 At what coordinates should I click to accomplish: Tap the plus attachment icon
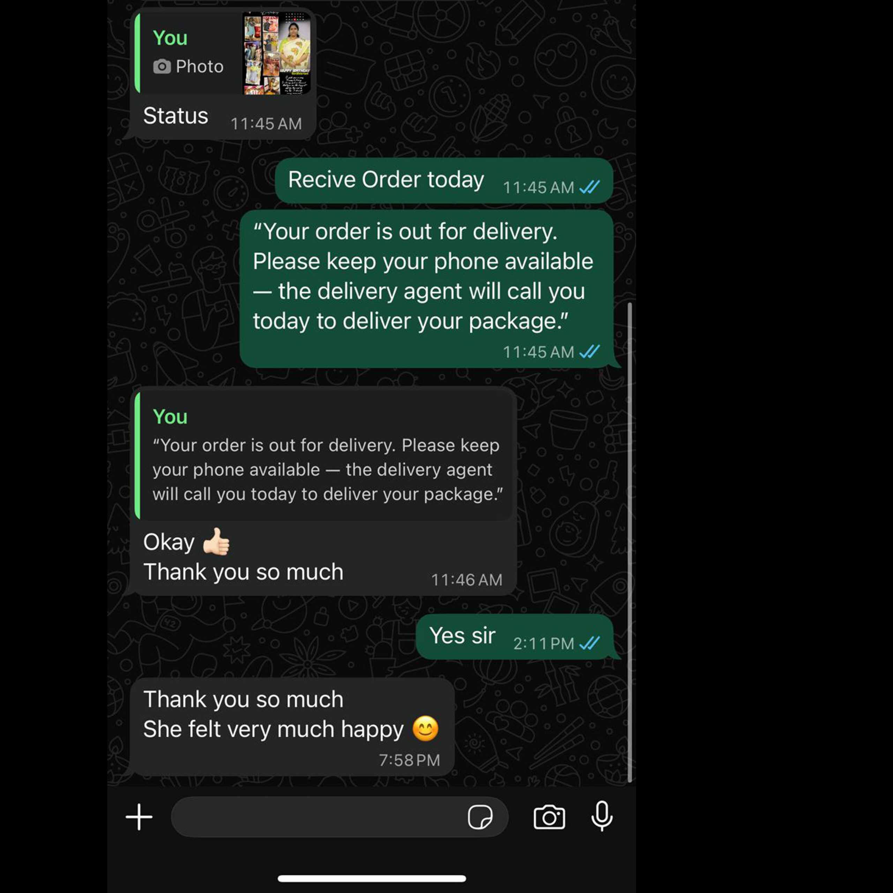click(x=139, y=817)
